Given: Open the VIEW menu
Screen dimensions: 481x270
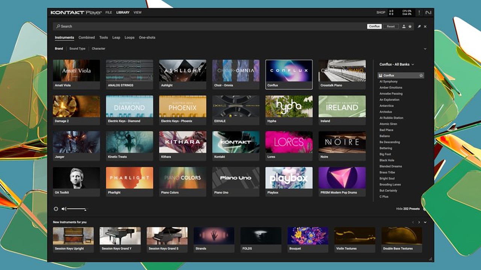Looking at the screenshot, I should [x=138, y=12].
